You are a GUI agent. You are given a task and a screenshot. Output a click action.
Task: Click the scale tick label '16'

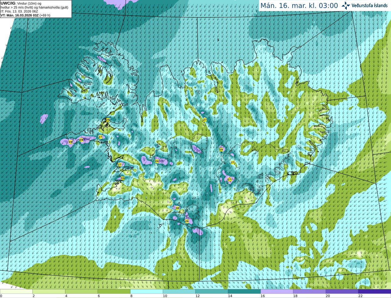(263, 296)
